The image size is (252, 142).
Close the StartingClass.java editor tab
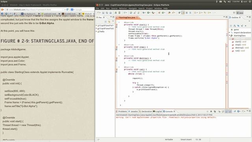click(137, 17)
